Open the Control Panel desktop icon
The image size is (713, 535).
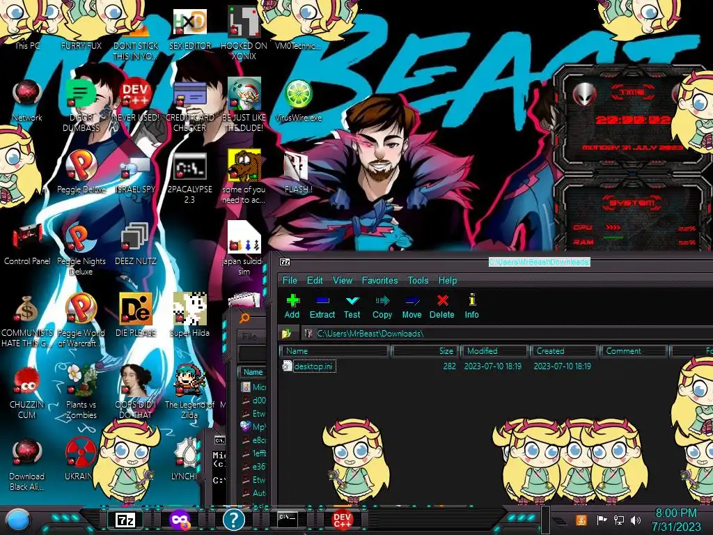(27, 246)
